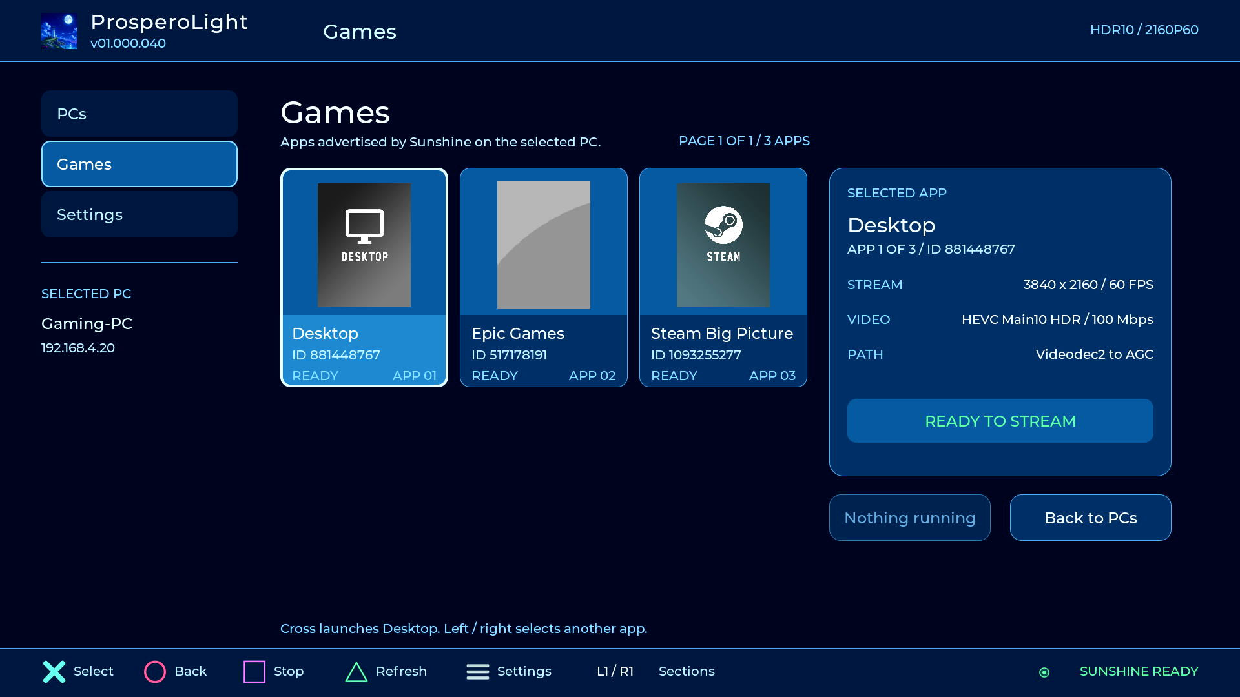Click the APP 03 label on Steam card
1240x697 pixels.
coord(772,376)
